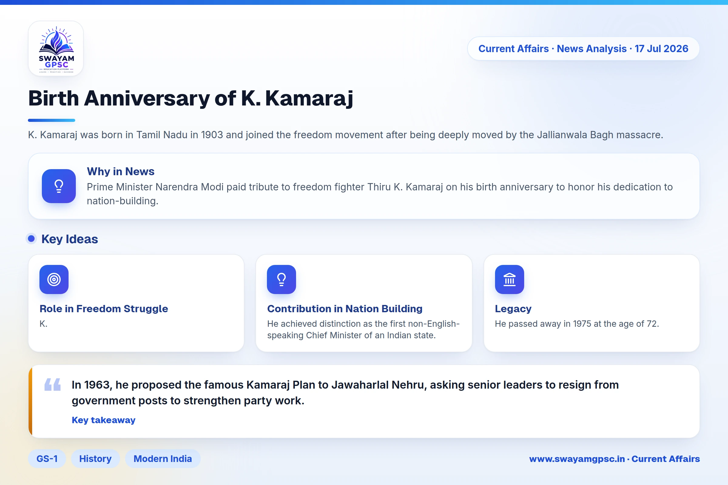The height and width of the screenshot is (485, 728).
Task: Click the 'first non-English-speaking Chief Minister' text
Action: click(x=363, y=329)
